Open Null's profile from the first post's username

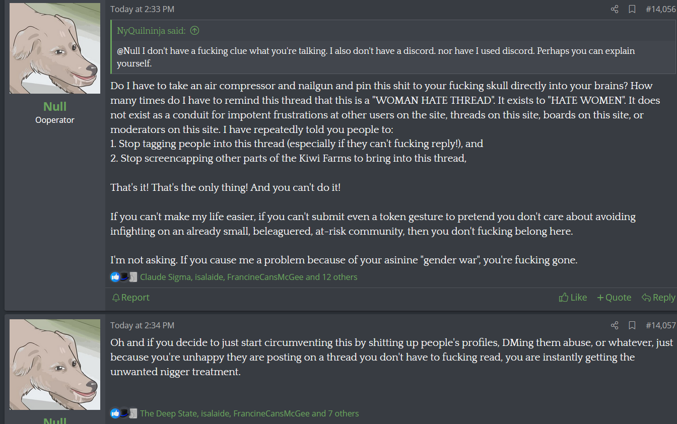pyautogui.click(x=55, y=106)
